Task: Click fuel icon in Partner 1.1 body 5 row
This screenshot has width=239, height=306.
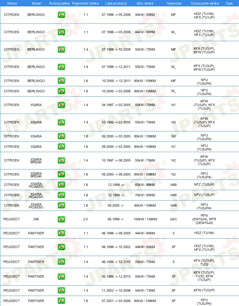Action: [61, 233]
